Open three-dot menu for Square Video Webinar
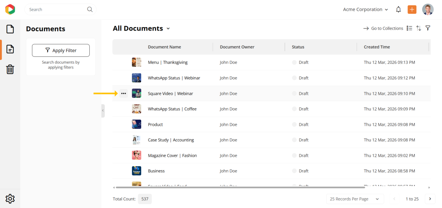 (124, 93)
